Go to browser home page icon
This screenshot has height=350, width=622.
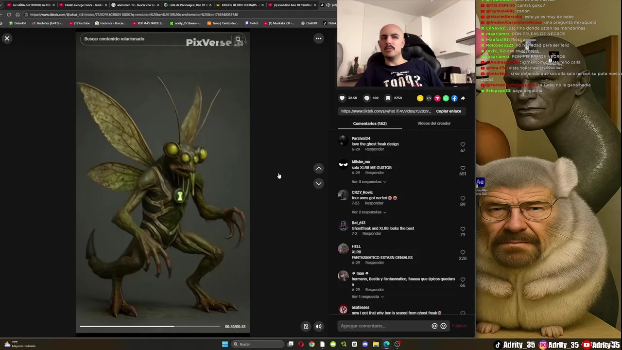point(17,15)
